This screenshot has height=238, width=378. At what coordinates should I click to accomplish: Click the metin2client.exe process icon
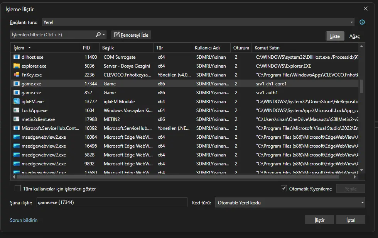(16, 119)
